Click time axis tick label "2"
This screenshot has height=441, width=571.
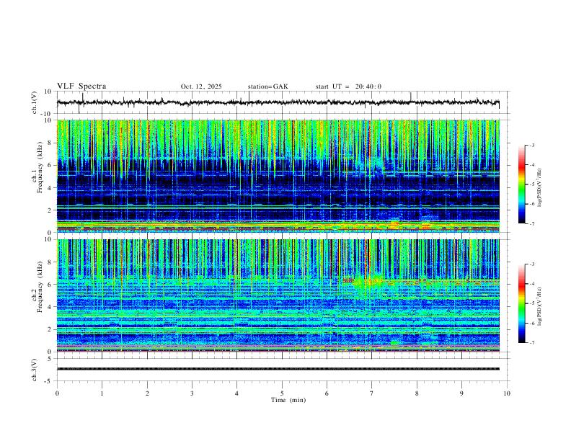click(x=147, y=393)
